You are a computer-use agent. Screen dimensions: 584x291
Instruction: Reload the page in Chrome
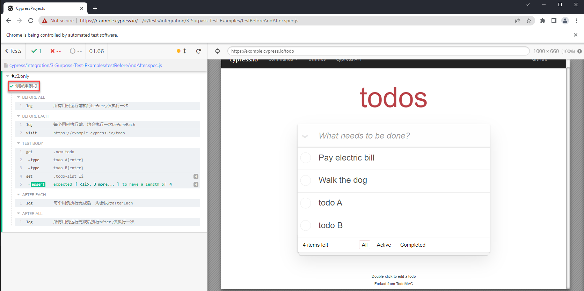(31, 21)
